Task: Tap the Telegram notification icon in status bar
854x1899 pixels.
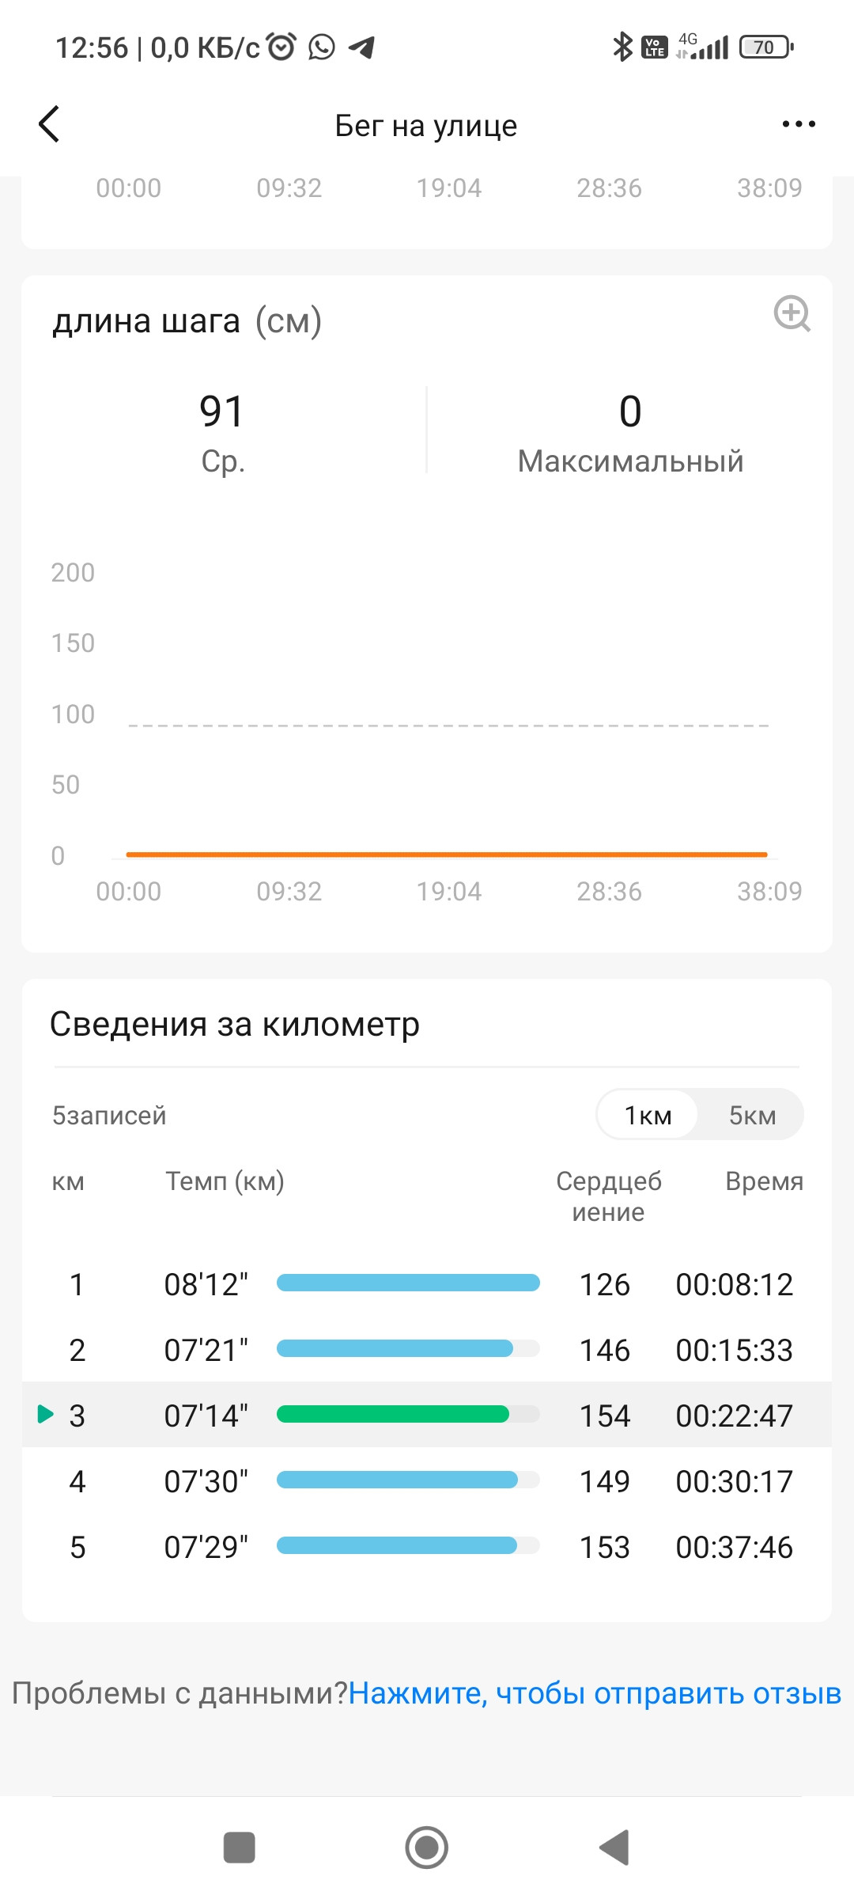Action: click(x=361, y=47)
